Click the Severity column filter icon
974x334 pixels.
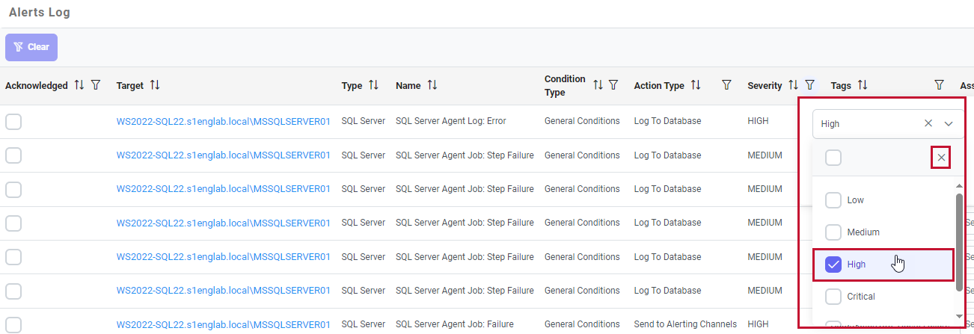coord(809,85)
